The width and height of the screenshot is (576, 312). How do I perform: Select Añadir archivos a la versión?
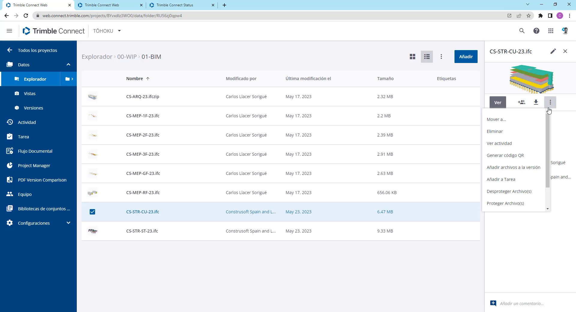tap(514, 167)
